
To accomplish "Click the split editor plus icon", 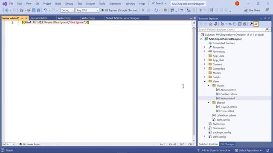I will pos(194,23).
